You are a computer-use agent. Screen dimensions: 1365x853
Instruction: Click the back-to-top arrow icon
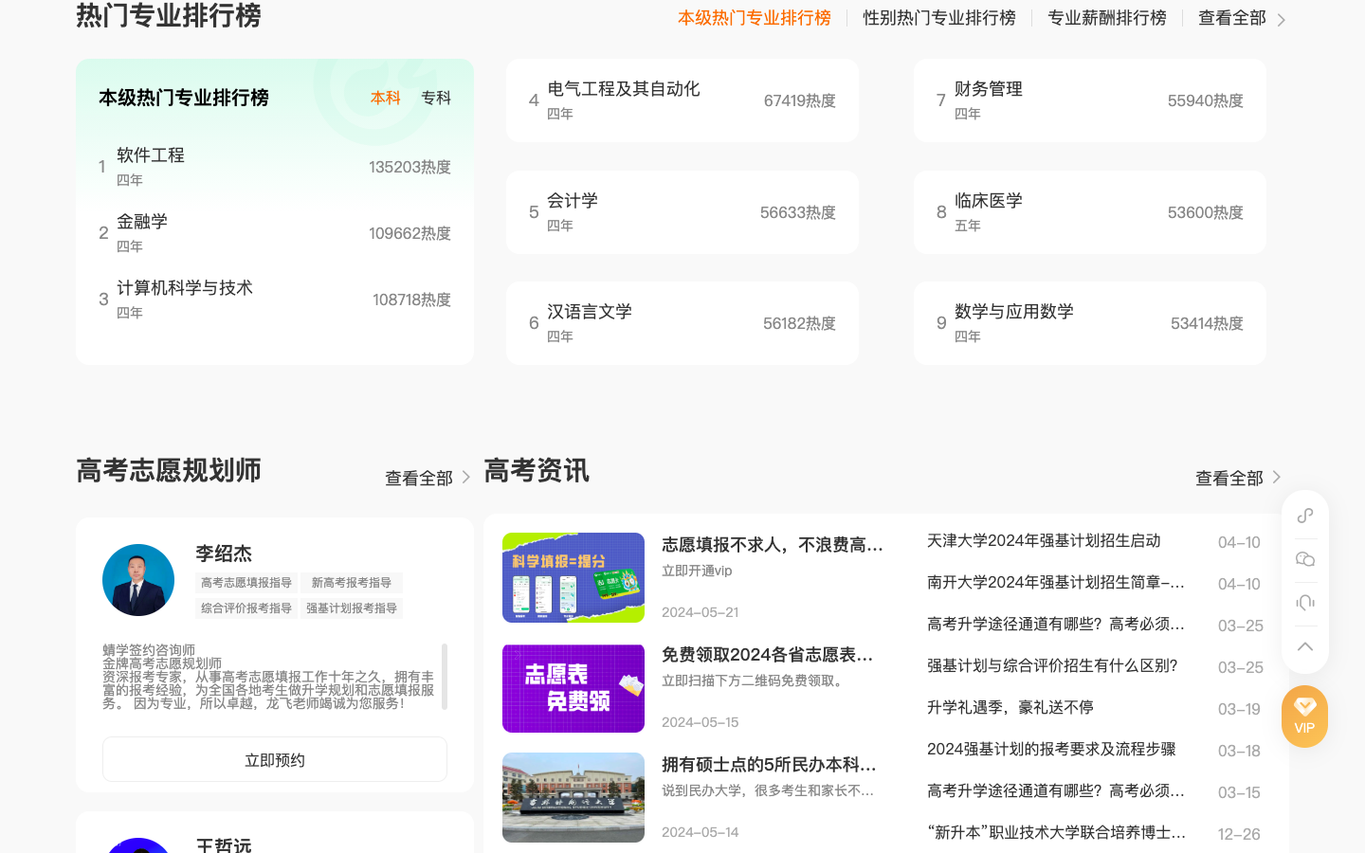coord(1304,646)
